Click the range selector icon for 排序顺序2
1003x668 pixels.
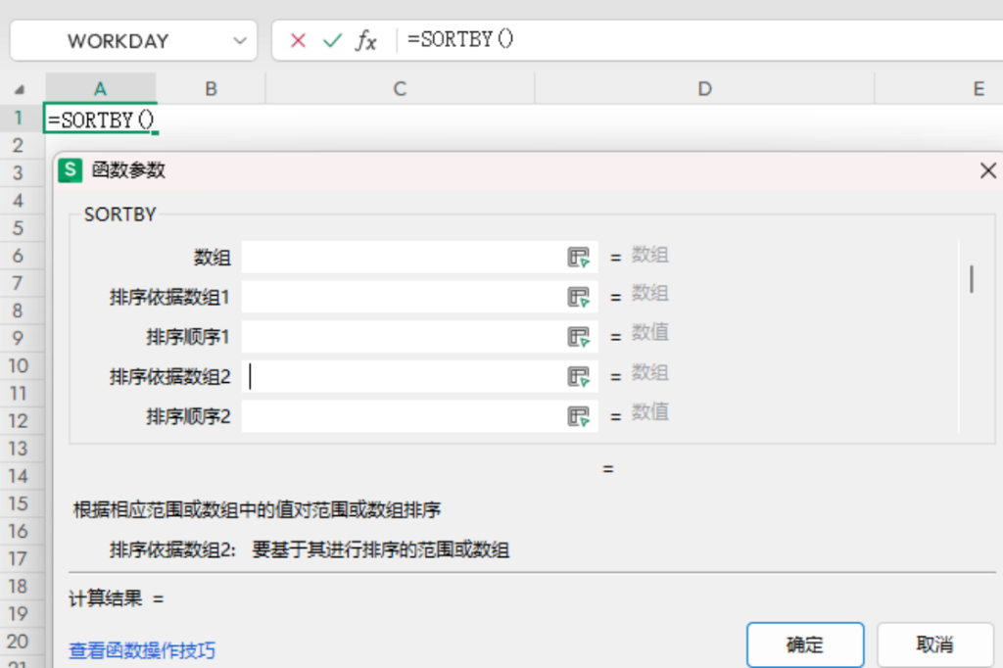(578, 416)
